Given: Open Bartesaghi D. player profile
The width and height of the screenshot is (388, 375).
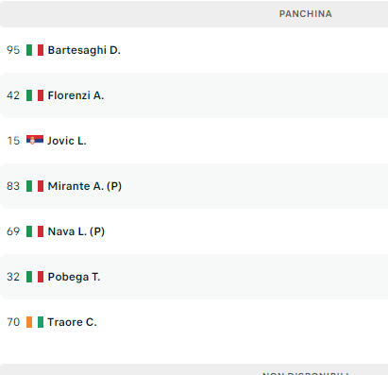Looking at the screenshot, I should (x=84, y=50).
